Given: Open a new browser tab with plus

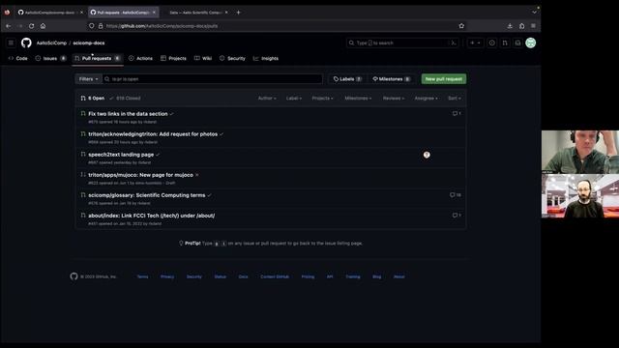Looking at the screenshot, I should [239, 13].
